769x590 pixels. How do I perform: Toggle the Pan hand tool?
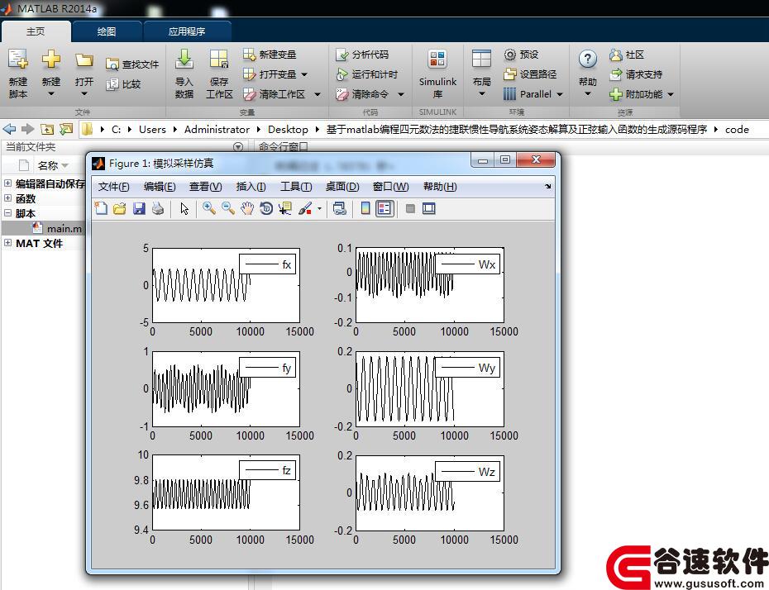pyautogui.click(x=247, y=209)
